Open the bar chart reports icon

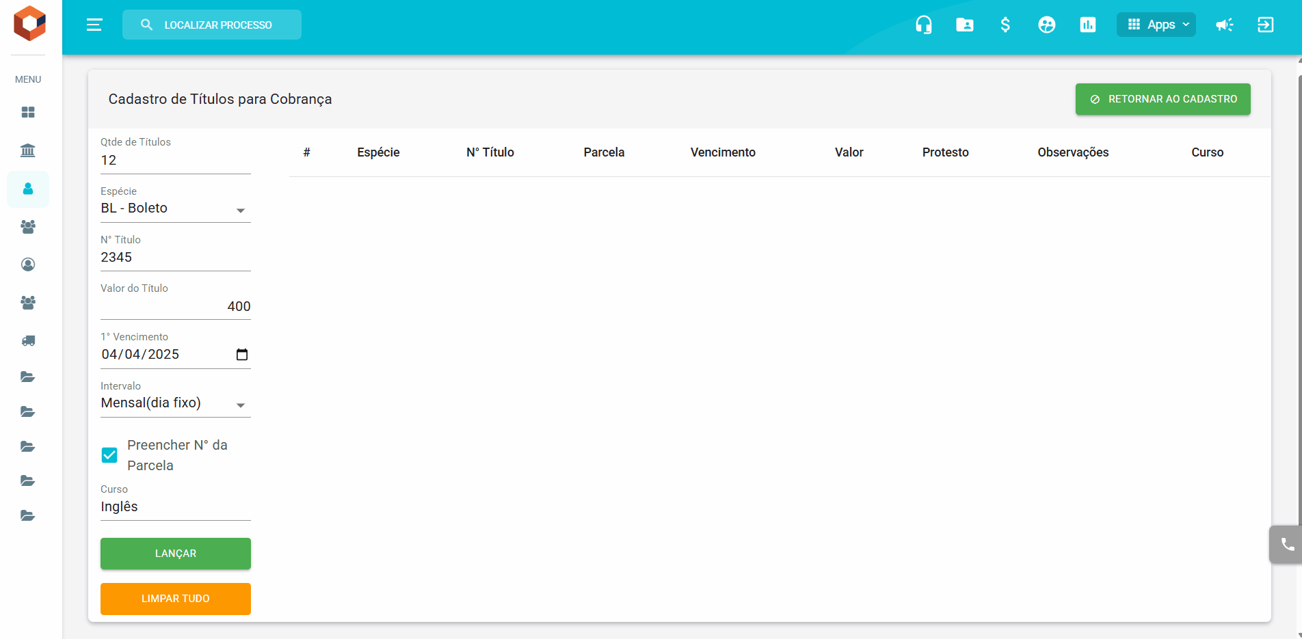click(x=1088, y=25)
